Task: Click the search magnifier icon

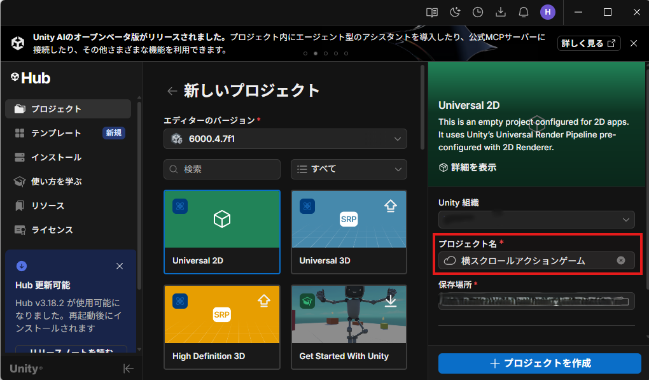Action: [174, 169]
